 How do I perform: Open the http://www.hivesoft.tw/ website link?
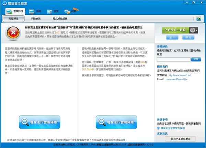(x=180, y=75)
